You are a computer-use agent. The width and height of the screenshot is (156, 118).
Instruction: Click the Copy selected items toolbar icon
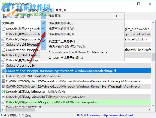(10, 16)
